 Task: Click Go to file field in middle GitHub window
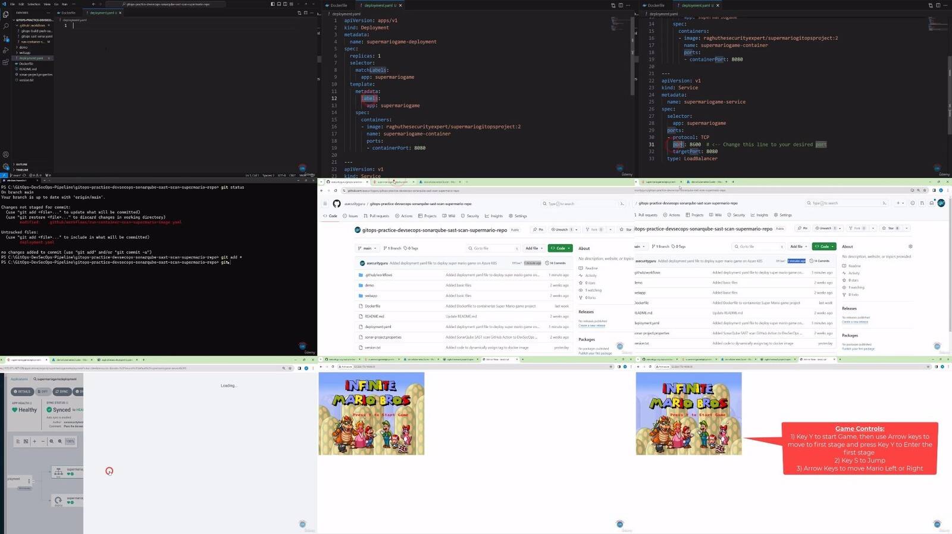(493, 248)
